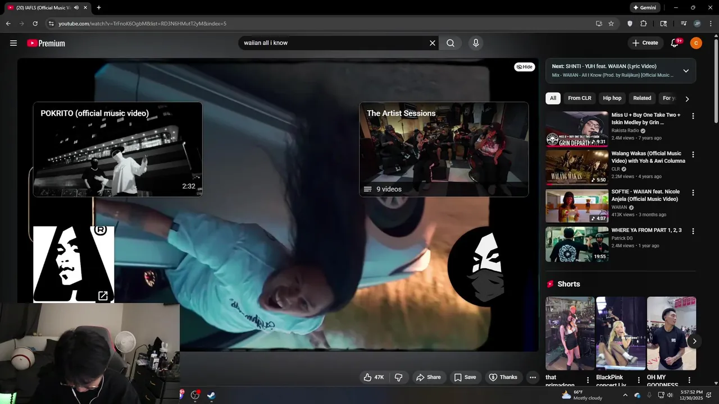Open Steam from the taskbar

211,395
